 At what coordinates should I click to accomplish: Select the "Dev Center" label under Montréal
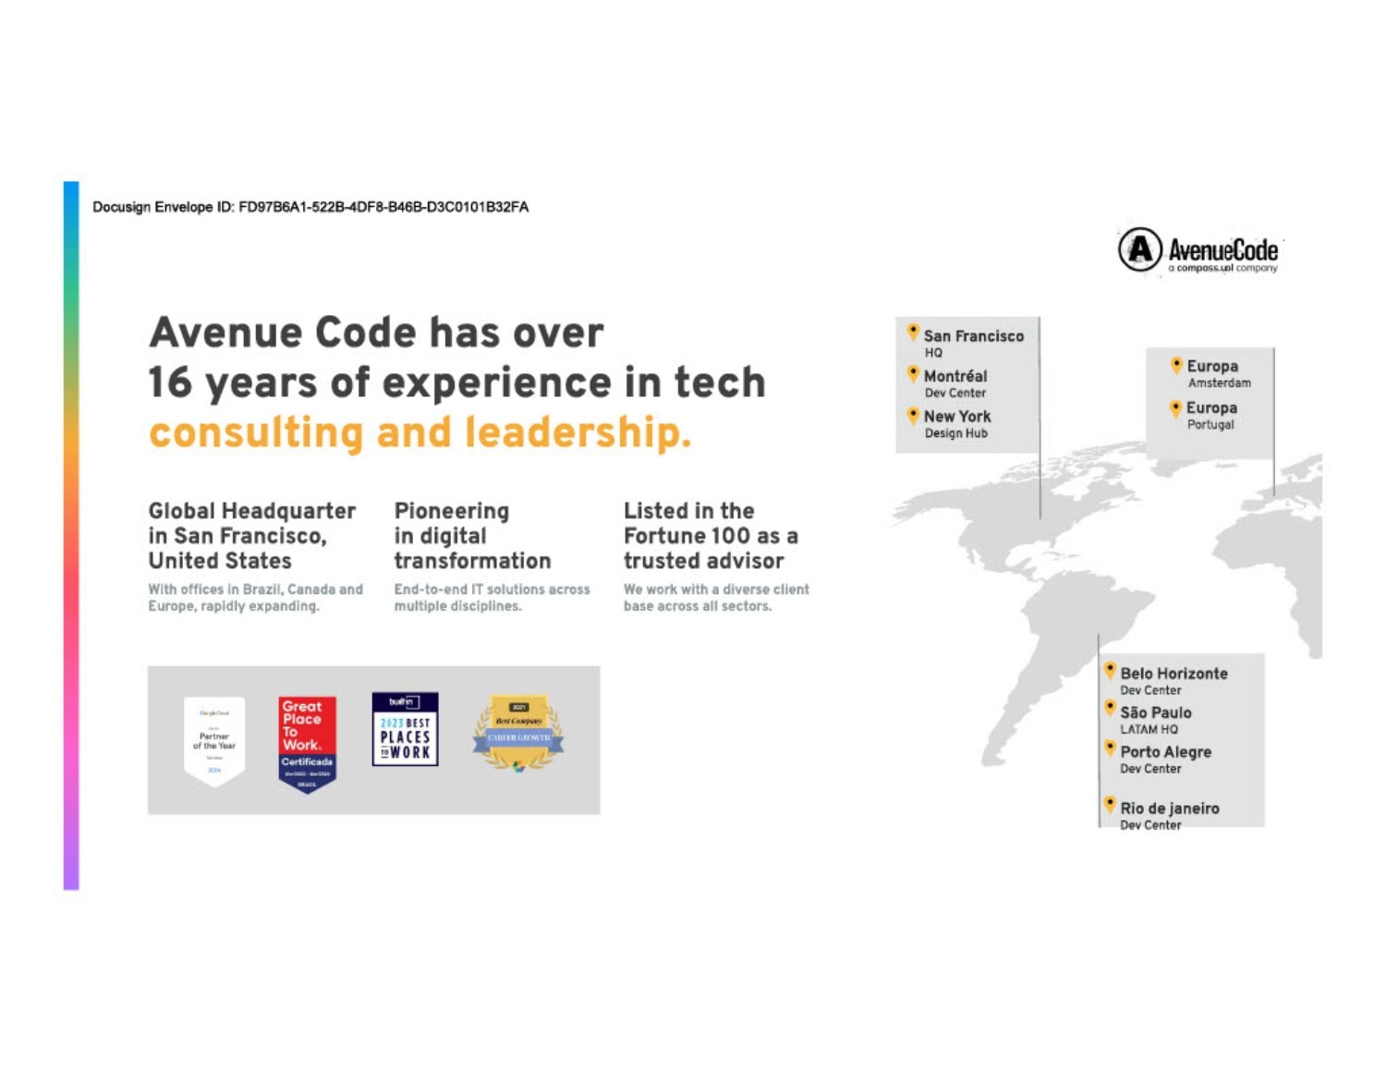pyautogui.click(x=955, y=393)
